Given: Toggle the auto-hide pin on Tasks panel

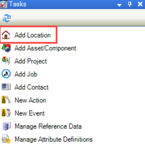Looking at the screenshot, I should coord(130,4).
